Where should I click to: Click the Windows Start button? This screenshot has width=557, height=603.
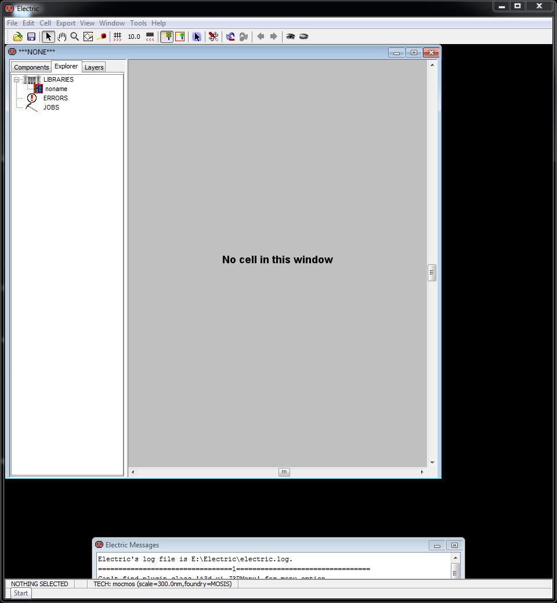tap(21, 593)
